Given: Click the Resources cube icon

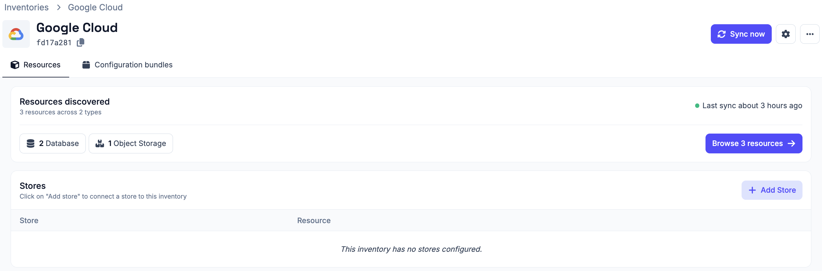Looking at the screenshot, I should (x=15, y=65).
